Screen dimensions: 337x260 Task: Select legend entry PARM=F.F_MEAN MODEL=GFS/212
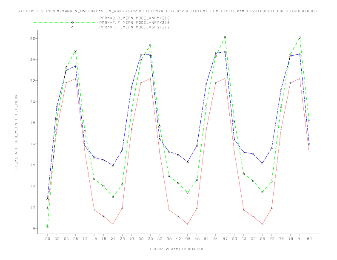(x=134, y=27)
